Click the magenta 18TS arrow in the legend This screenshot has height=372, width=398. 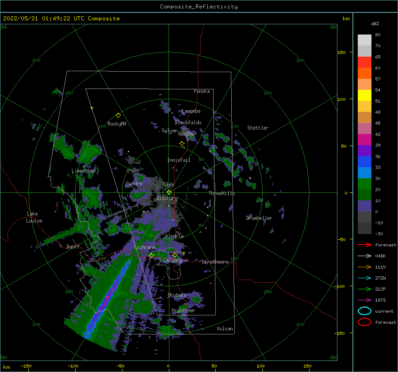coord(364,300)
